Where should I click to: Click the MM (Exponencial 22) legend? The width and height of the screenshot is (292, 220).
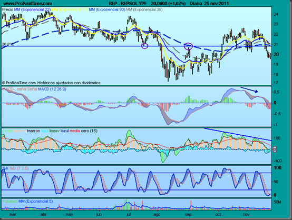pos(32,9)
